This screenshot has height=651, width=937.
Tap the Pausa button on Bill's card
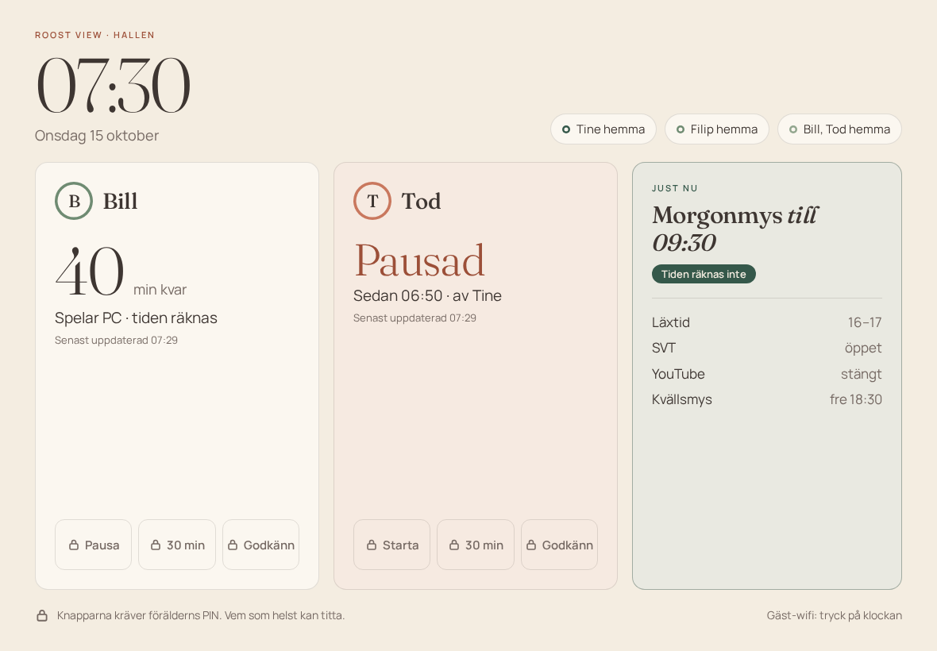[93, 545]
